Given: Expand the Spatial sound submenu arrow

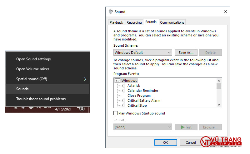Looking at the screenshot, I should [x=85, y=79].
